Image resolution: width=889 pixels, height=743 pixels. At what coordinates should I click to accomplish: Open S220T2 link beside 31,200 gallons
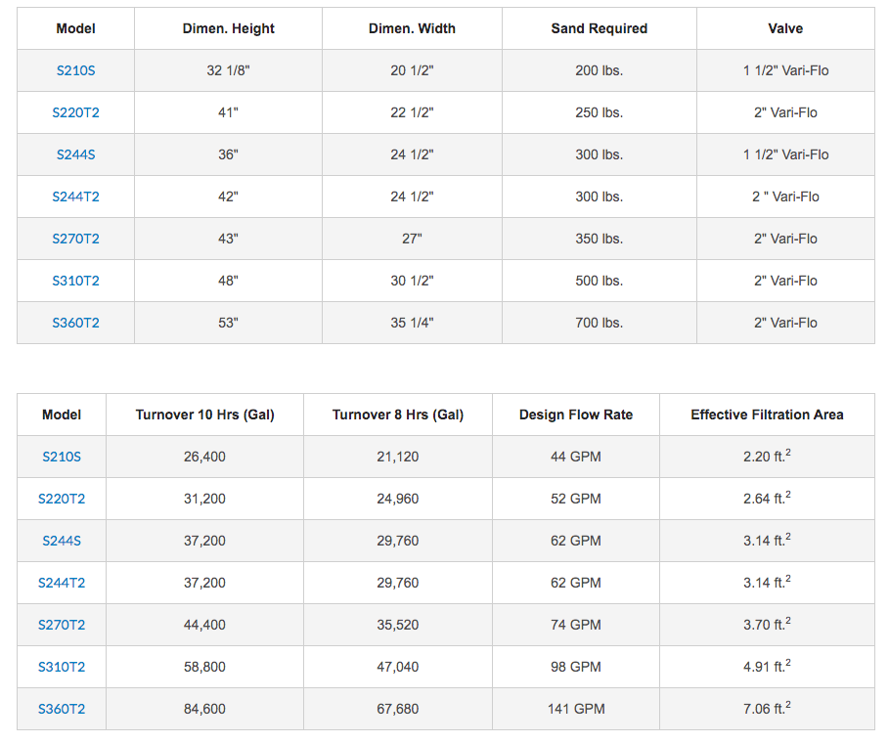[x=62, y=499]
